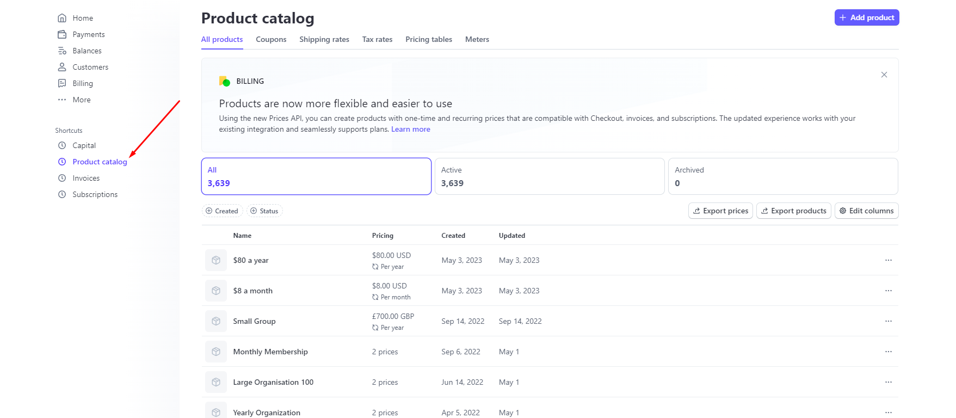Screen dimensions: 956x418
Task: Switch to the Coupons tab
Action: tap(271, 39)
